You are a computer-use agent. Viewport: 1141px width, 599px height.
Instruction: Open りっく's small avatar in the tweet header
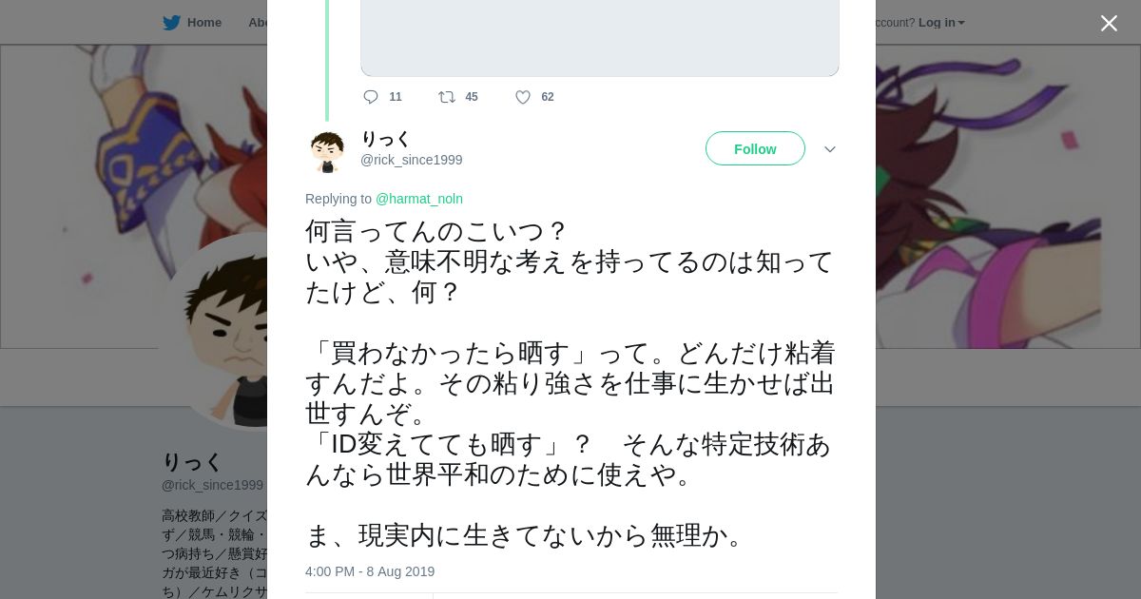(x=327, y=151)
